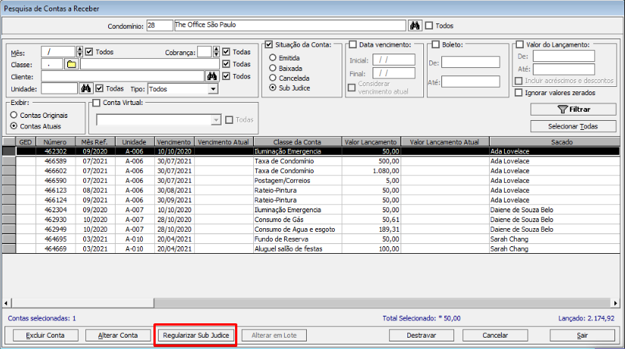
Task: Uncheck the Cliente Todos checkbox
Action: pyautogui.click(x=227, y=76)
